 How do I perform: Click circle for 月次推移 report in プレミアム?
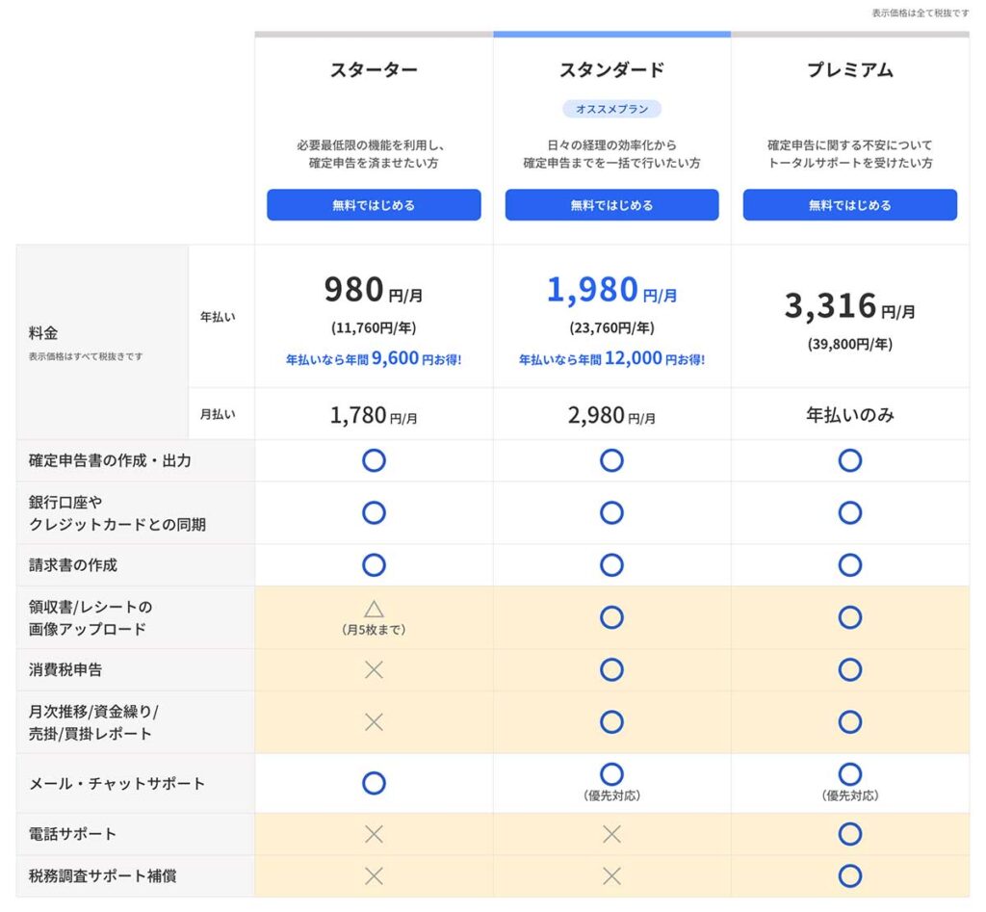coord(849,721)
